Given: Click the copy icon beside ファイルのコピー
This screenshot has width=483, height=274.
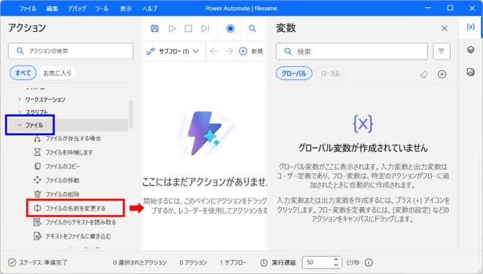Looking at the screenshot, I should click(37, 166).
